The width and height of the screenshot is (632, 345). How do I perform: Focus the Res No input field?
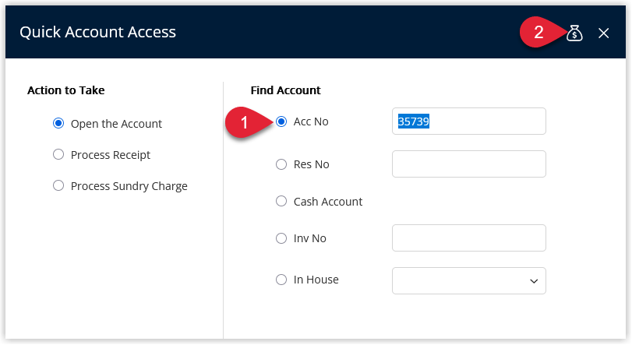tap(469, 164)
